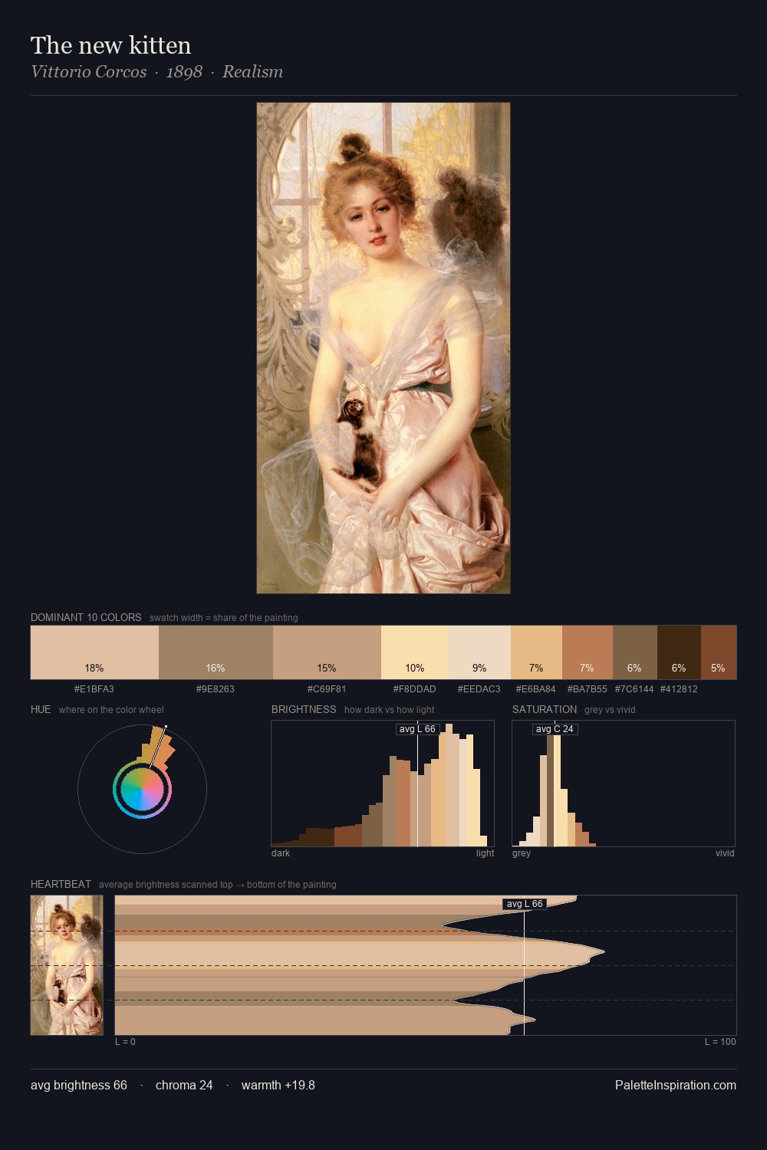Open the large painting image of the woman
Screen dimensions: 767x1150
click(383, 348)
